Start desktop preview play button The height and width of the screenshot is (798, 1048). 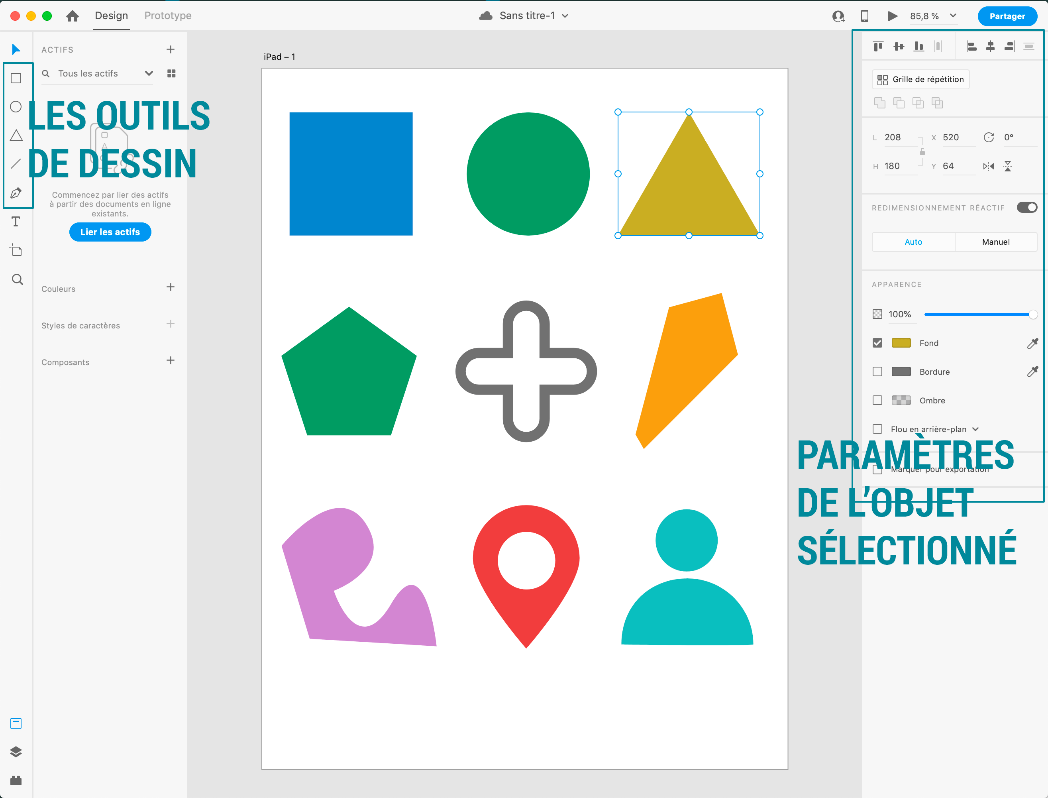point(892,16)
